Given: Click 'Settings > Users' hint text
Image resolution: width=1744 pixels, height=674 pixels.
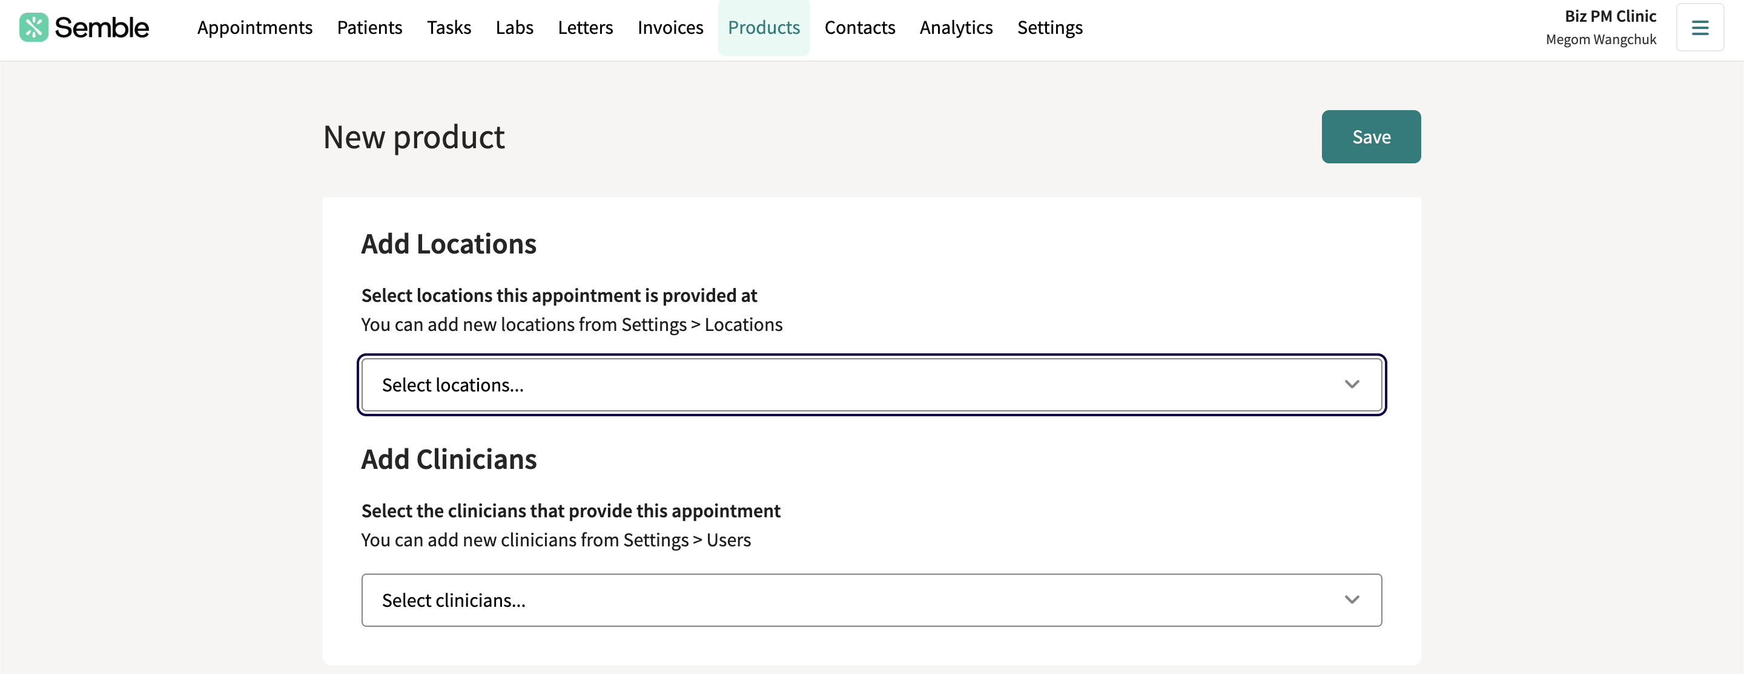Looking at the screenshot, I should [687, 540].
